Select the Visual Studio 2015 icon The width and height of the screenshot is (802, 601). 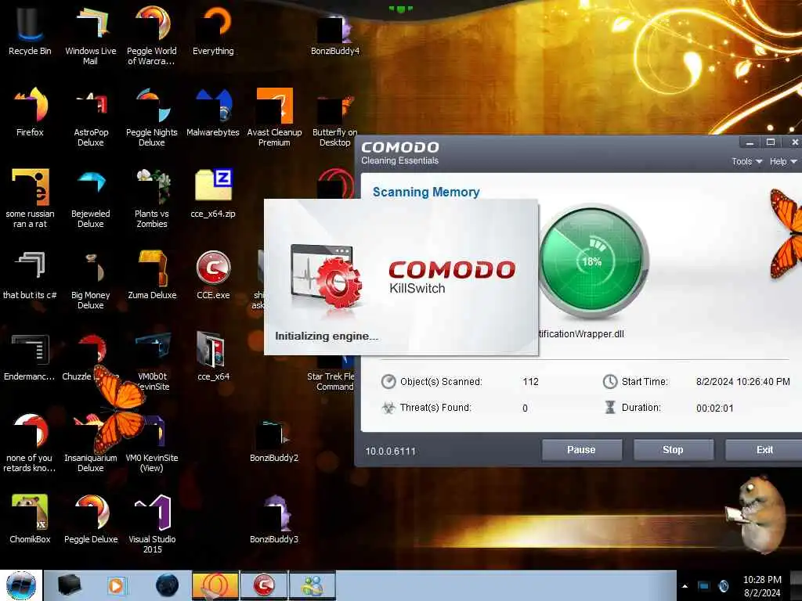tap(152, 524)
